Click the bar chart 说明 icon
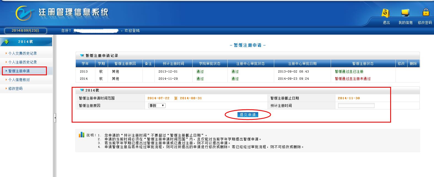The height and width of the screenshot is (177, 434). click(x=81, y=135)
